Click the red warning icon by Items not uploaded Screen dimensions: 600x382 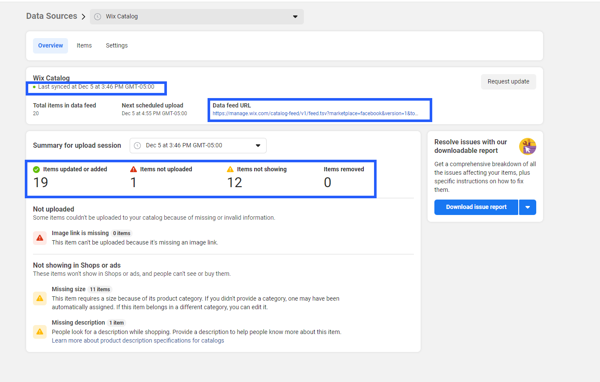(x=134, y=170)
